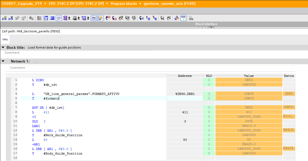
Task: Click the 16#0000_01A3 value cell
Action: [x=249, y=117]
